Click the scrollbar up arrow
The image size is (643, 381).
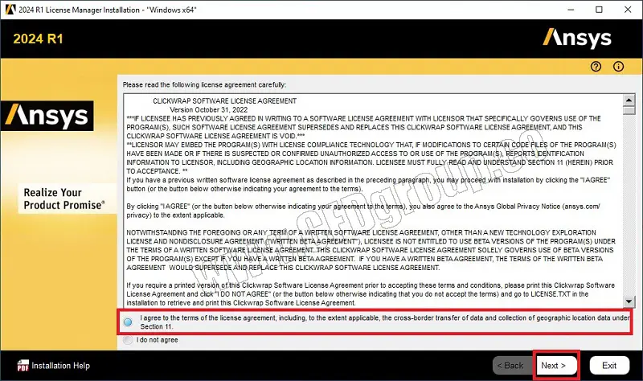tap(629, 100)
